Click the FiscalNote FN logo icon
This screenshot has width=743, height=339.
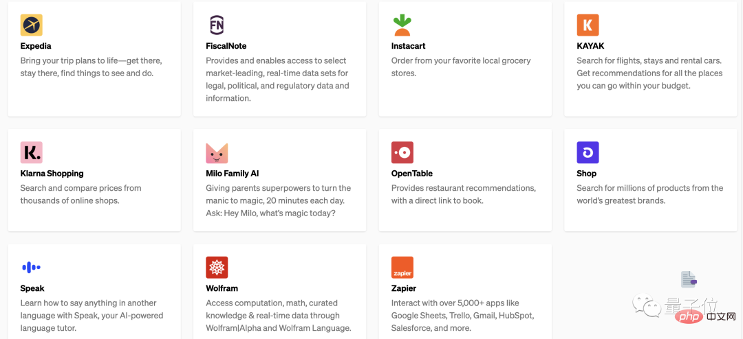217,25
